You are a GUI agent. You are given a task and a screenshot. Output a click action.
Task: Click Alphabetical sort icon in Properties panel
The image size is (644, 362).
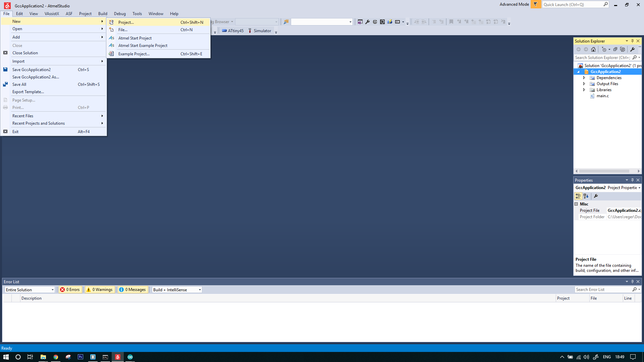(x=586, y=196)
